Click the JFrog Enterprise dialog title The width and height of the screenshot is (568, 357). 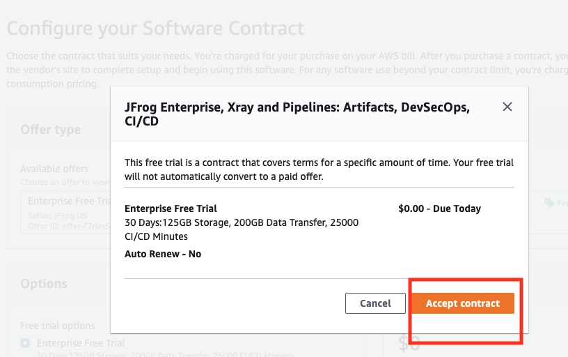click(x=297, y=114)
